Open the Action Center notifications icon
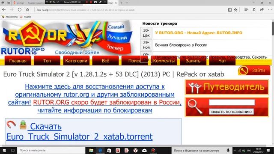This screenshot has width=274, height=154. tap(268, 151)
